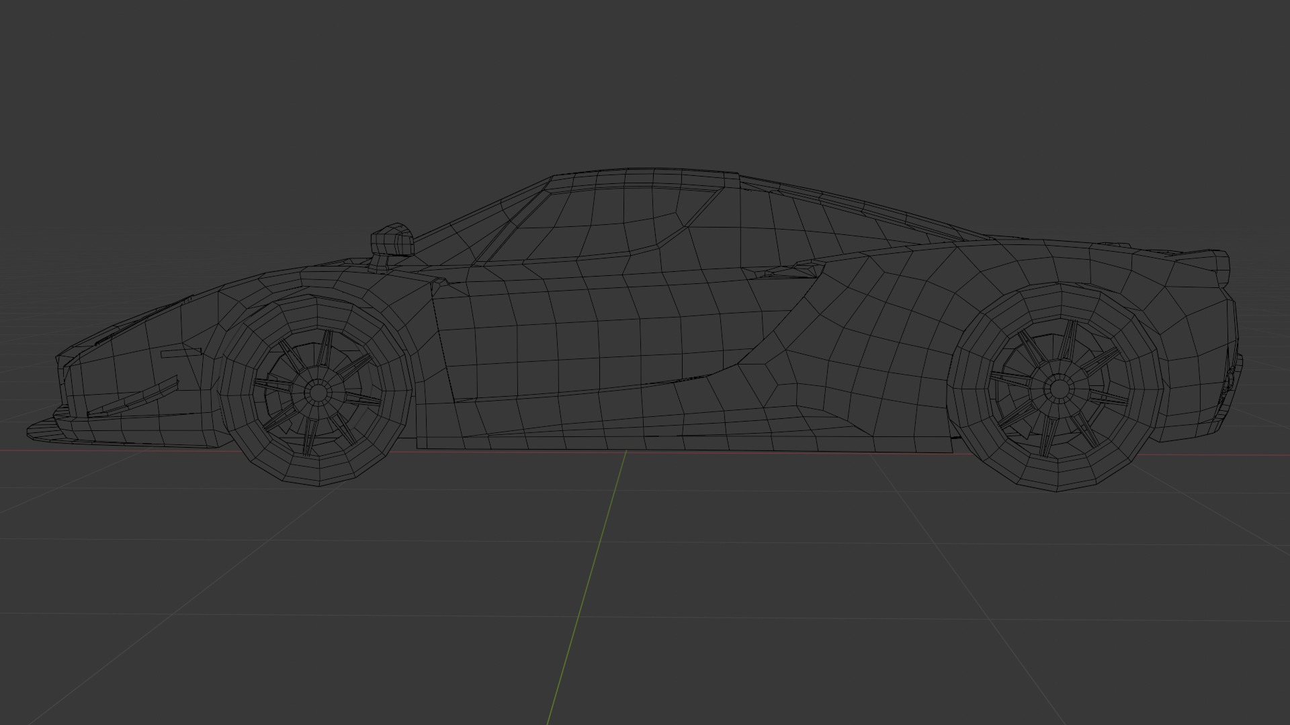Click the front wheel center hub
The image size is (1290, 725).
317,391
